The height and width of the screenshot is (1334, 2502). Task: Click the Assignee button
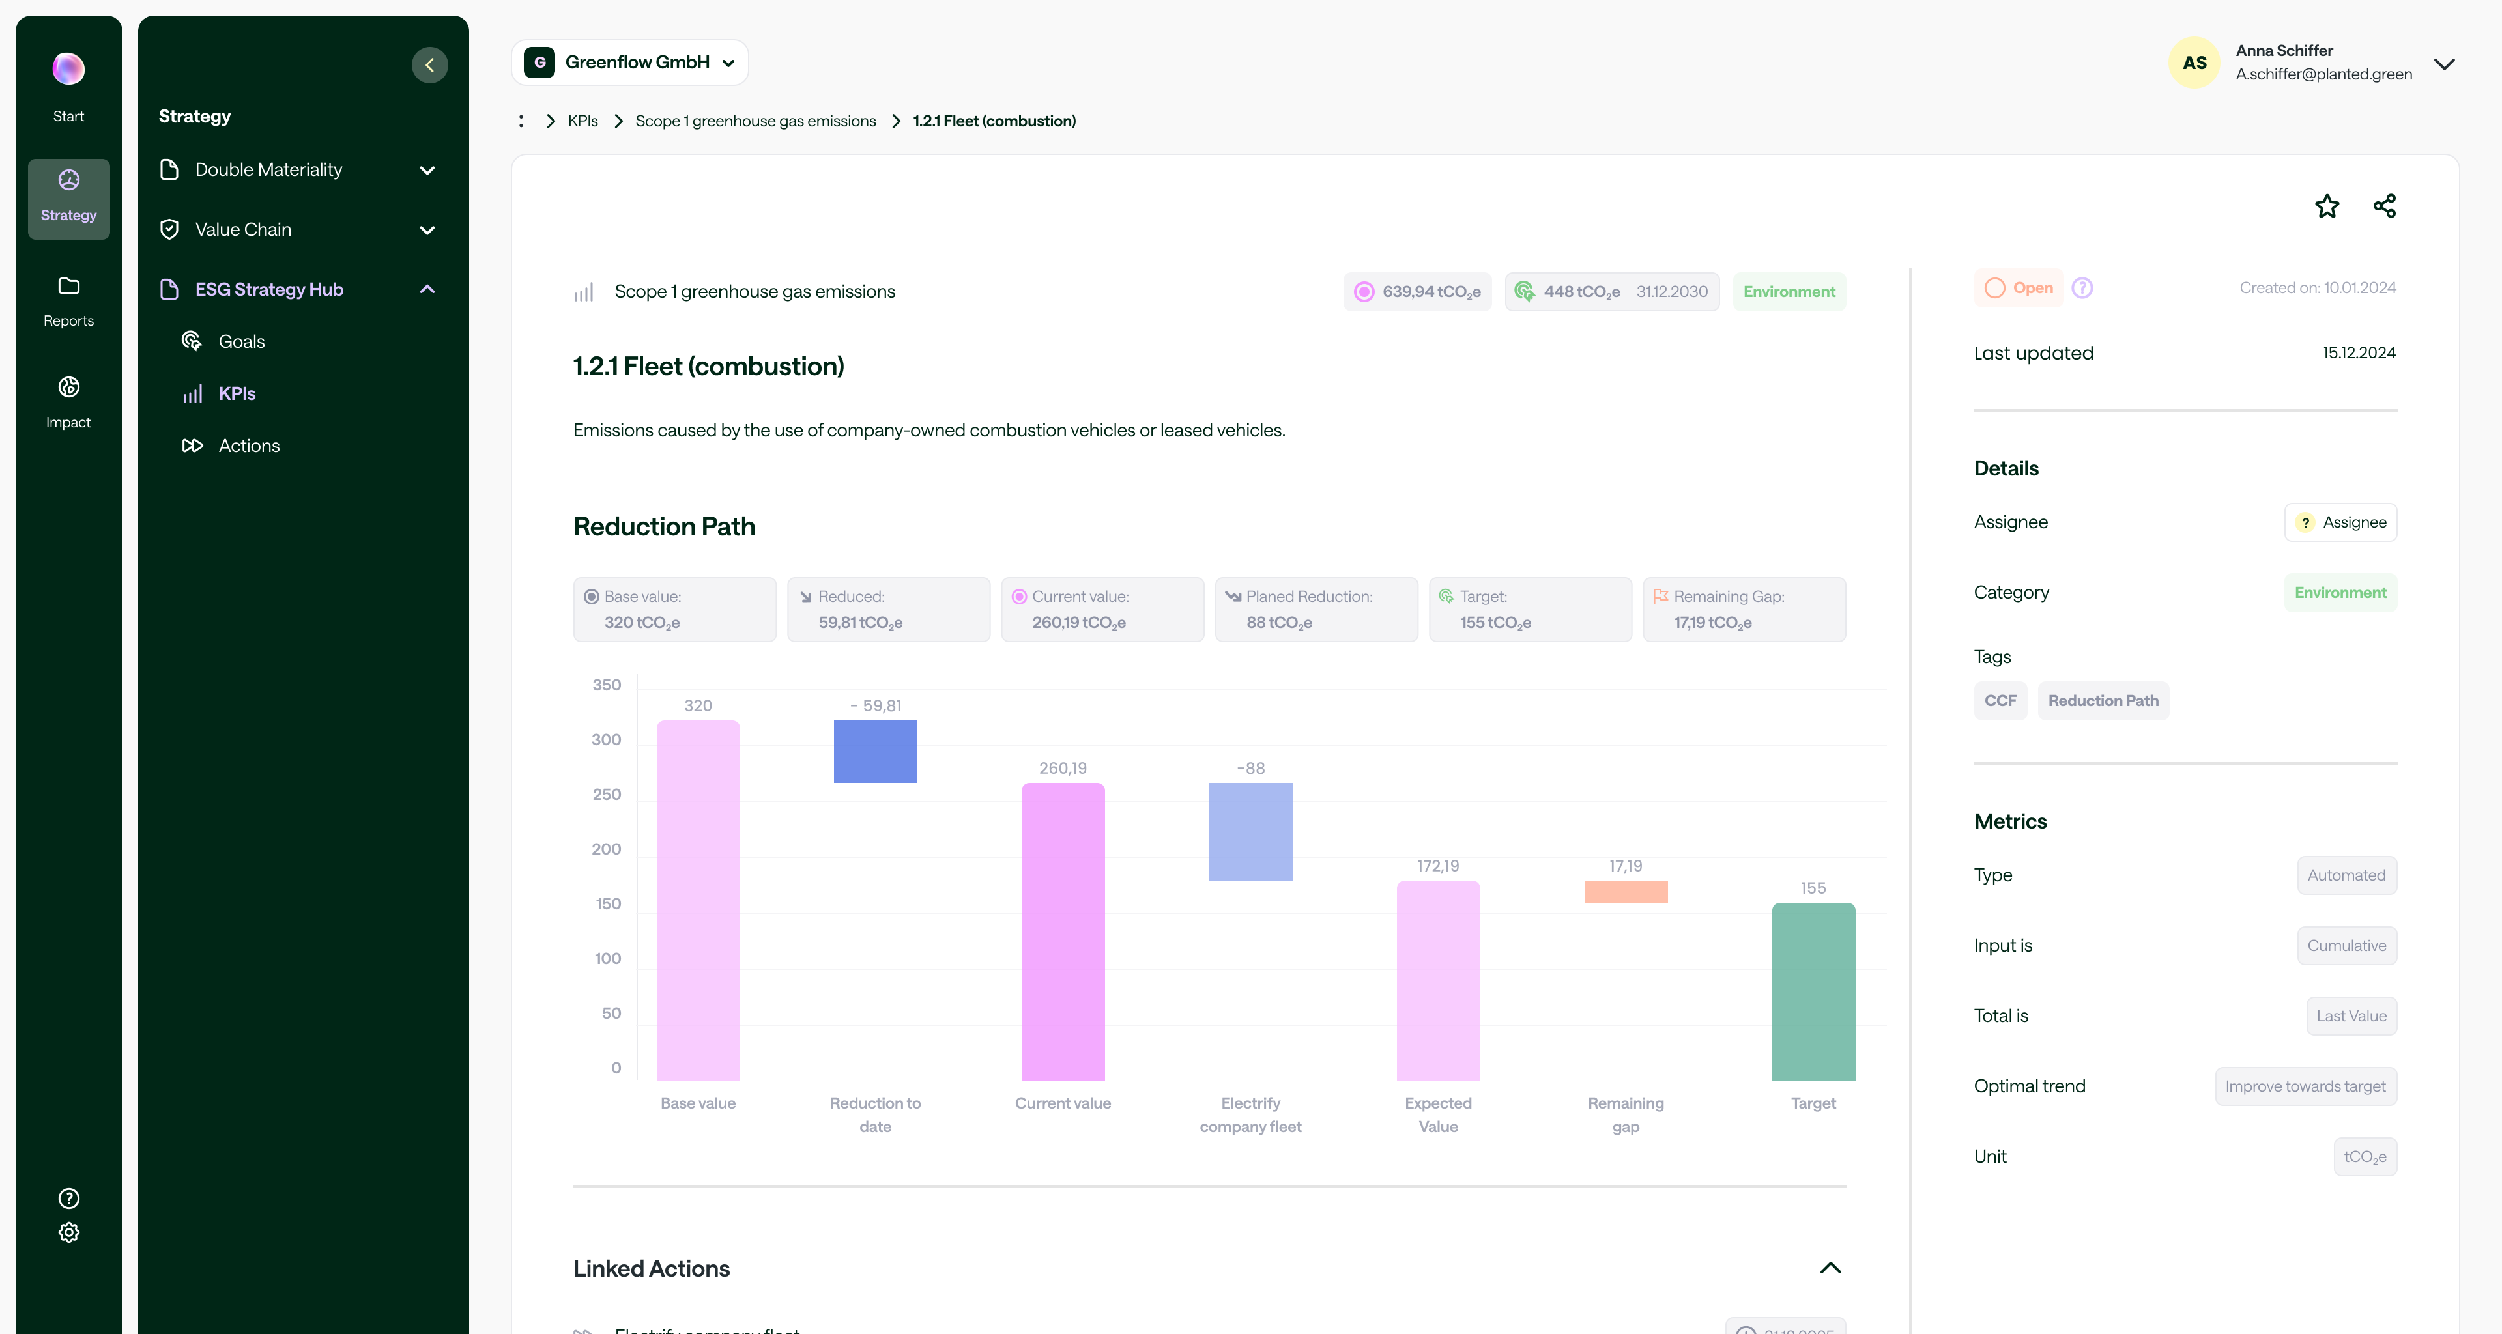click(x=2341, y=522)
